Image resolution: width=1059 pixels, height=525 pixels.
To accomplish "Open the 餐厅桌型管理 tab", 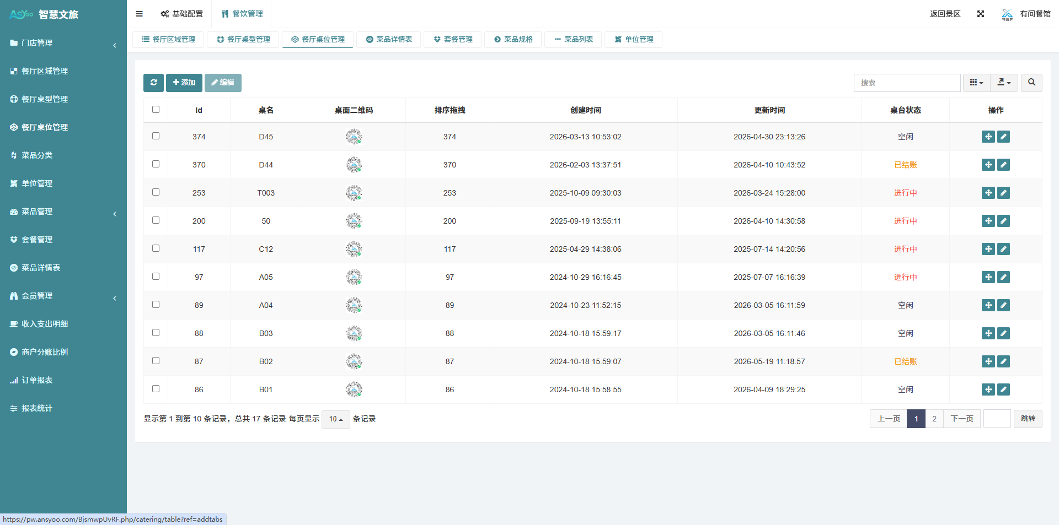I will pos(243,40).
